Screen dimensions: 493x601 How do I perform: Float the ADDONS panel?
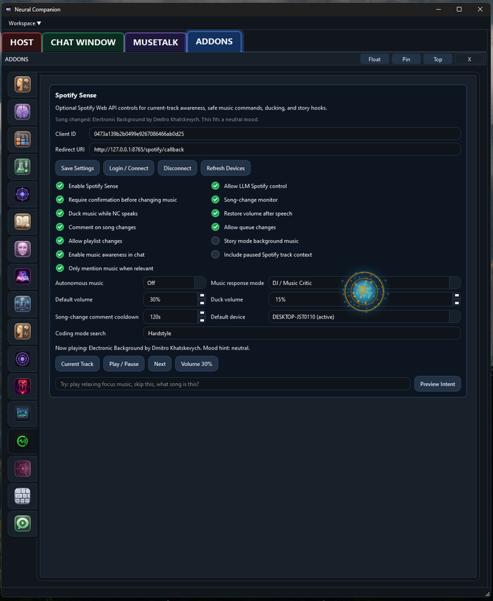tap(375, 59)
